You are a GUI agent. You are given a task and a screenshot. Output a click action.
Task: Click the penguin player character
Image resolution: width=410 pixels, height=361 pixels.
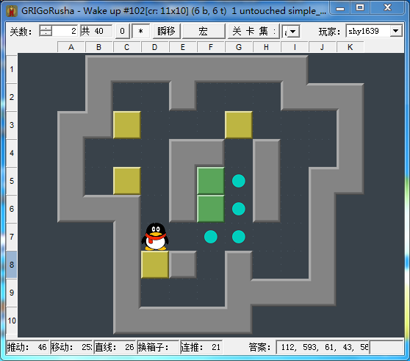[155, 237]
